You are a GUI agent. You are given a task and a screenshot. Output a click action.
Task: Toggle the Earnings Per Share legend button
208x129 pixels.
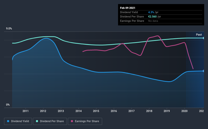pyautogui.click(x=85, y=121)
